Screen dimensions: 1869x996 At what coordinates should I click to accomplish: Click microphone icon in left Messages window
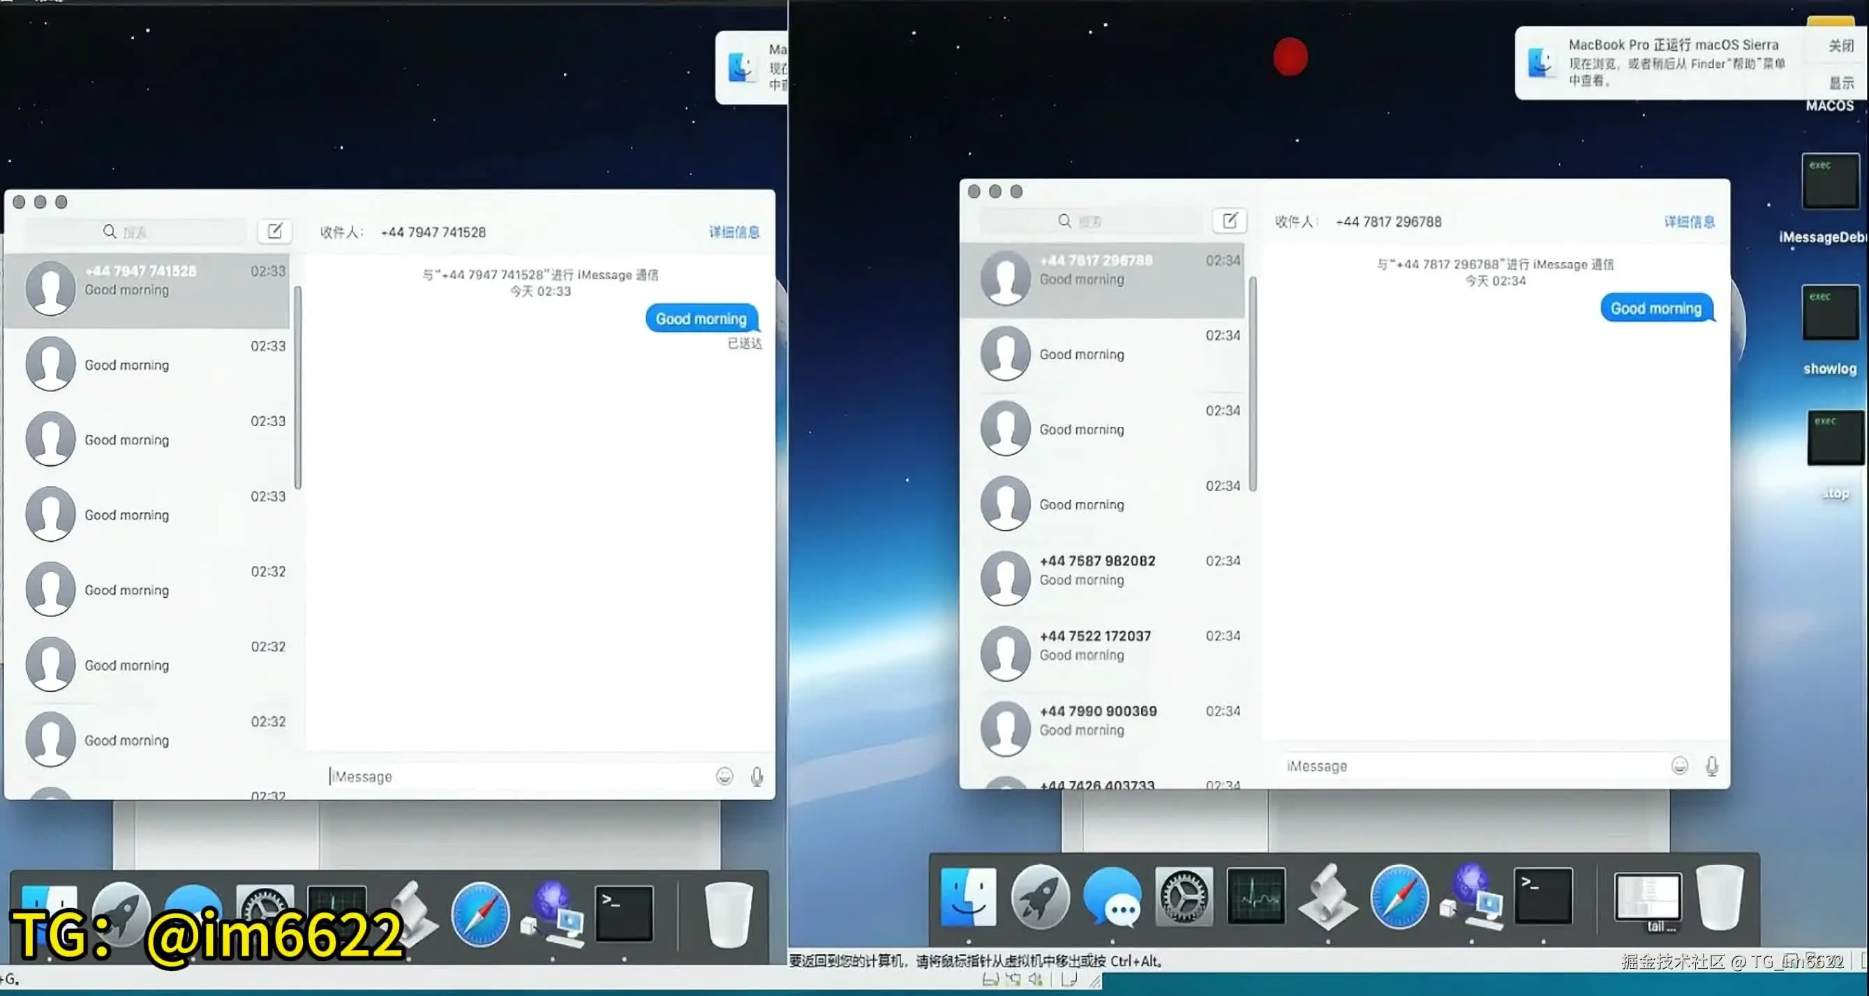[x=757, y=776]
